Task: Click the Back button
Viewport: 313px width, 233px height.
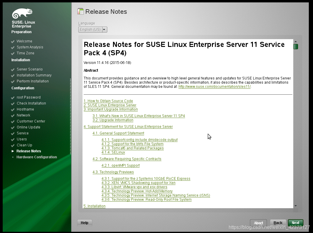Action: (278, 223)
